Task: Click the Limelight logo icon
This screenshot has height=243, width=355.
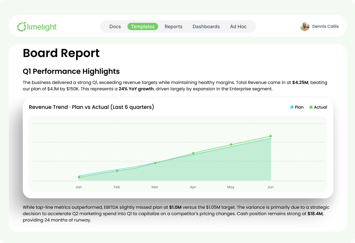Action: pos(22,26)
